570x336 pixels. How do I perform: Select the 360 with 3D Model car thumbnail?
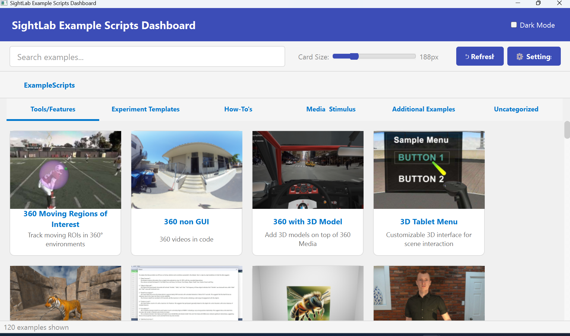pos(308,170)
